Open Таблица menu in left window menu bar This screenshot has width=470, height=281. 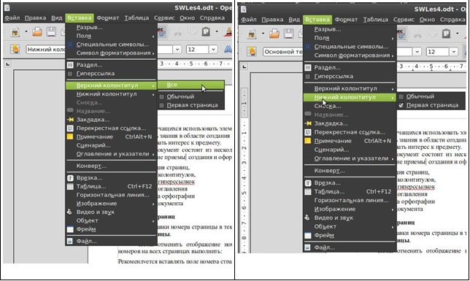point(136,18)
